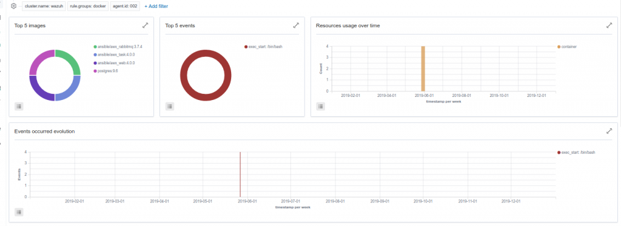Click the blue donut segment in Top 5 images
Screen dimensions: 621x226
point(72,91)
